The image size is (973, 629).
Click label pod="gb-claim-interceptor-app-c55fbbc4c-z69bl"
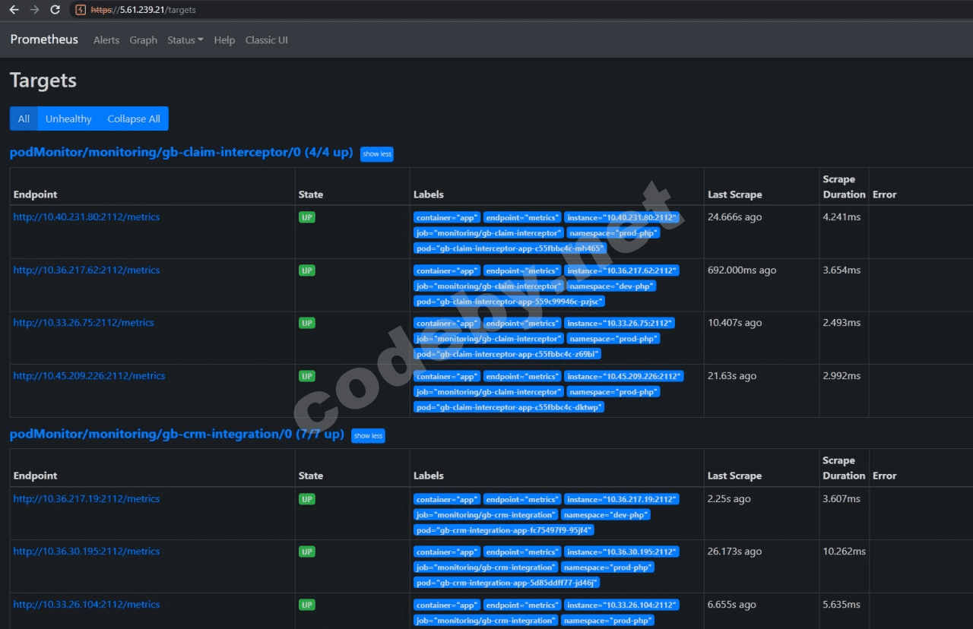[x=507, y=354]
